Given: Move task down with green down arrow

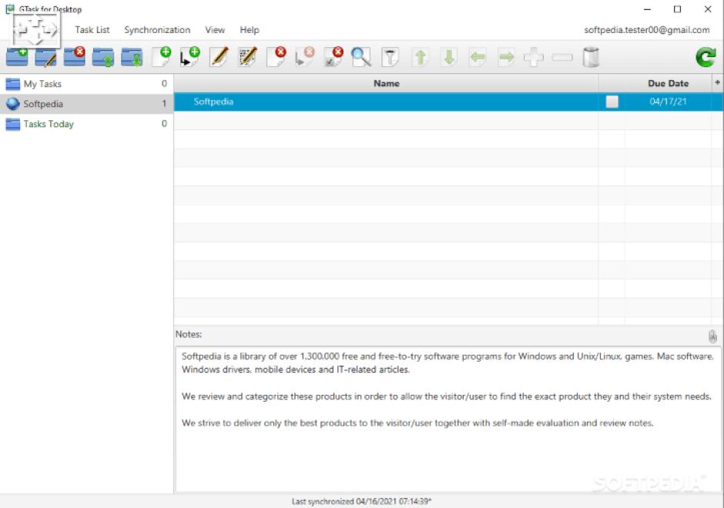Looking at the screenshot, I should click(x=449, y=57).
